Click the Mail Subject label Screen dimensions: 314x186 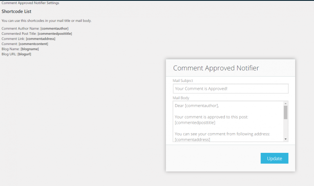[183, 80]
